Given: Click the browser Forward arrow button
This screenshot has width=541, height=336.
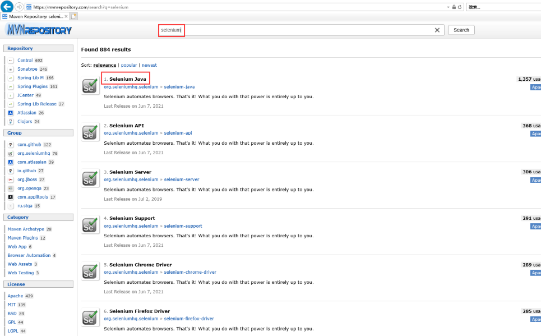Looking at the screenshot, I should click(19, 7).
